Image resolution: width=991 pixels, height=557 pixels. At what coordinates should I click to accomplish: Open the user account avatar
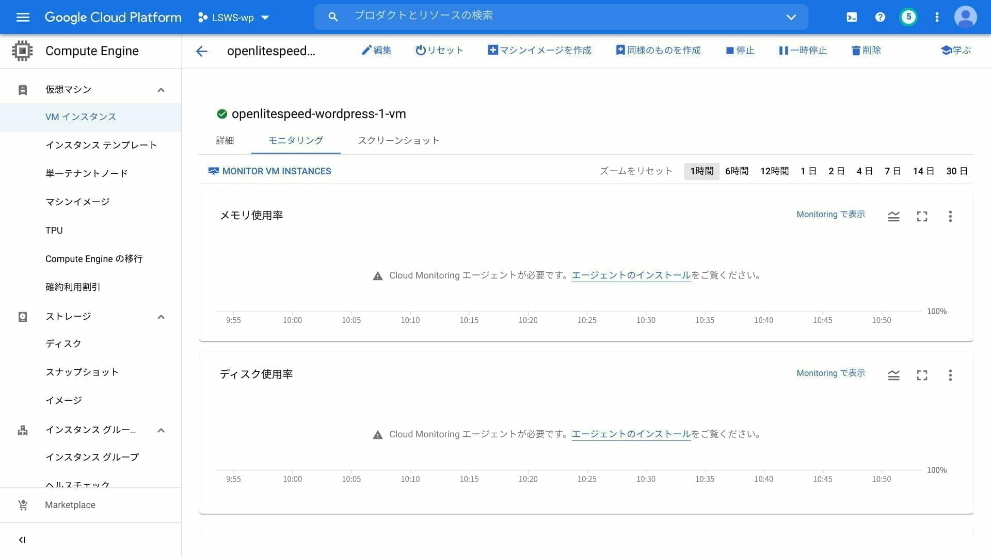coord(965,17)
